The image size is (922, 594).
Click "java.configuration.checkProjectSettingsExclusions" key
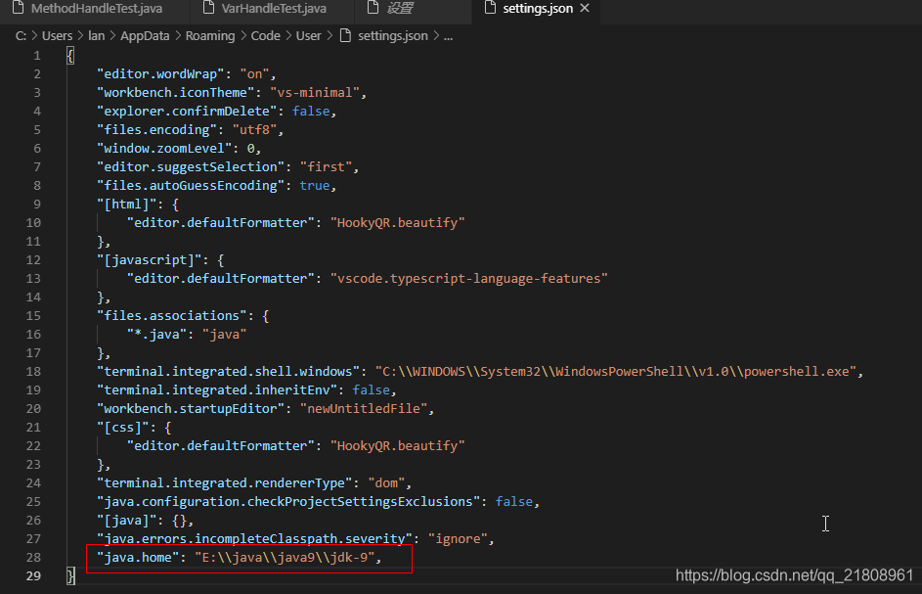coord(288,502)
